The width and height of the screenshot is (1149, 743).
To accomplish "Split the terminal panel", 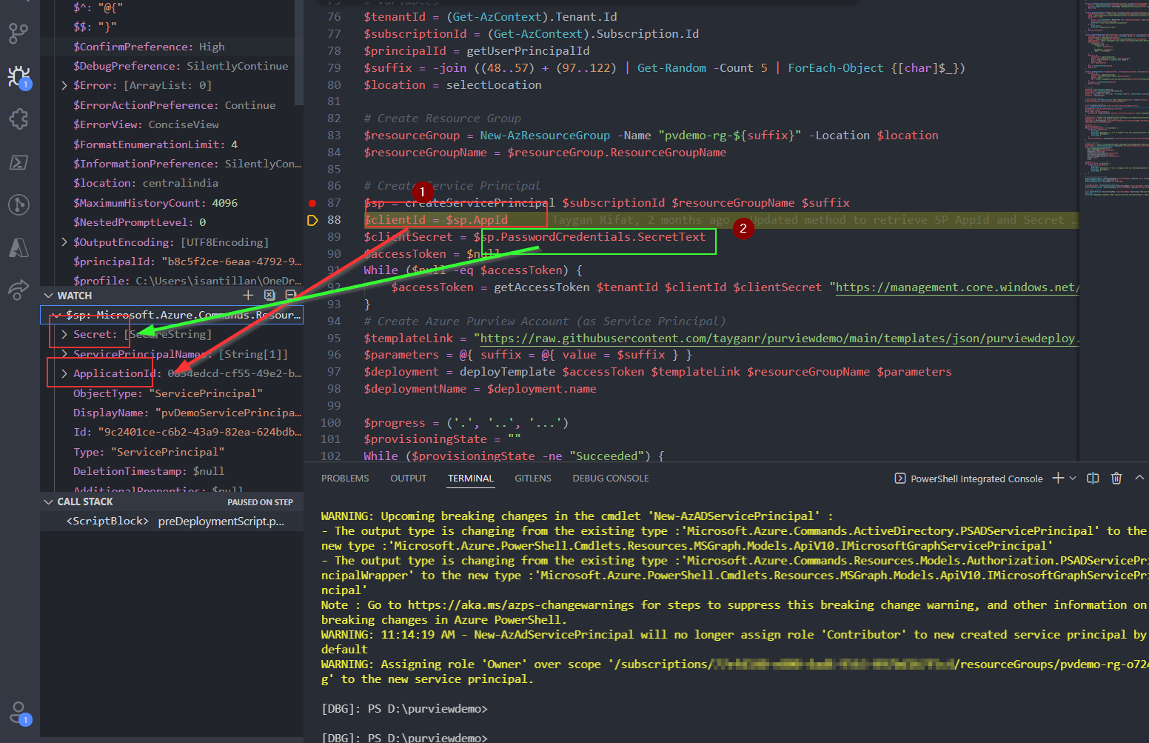I will pyautogui.click(x=1093, y=478).
